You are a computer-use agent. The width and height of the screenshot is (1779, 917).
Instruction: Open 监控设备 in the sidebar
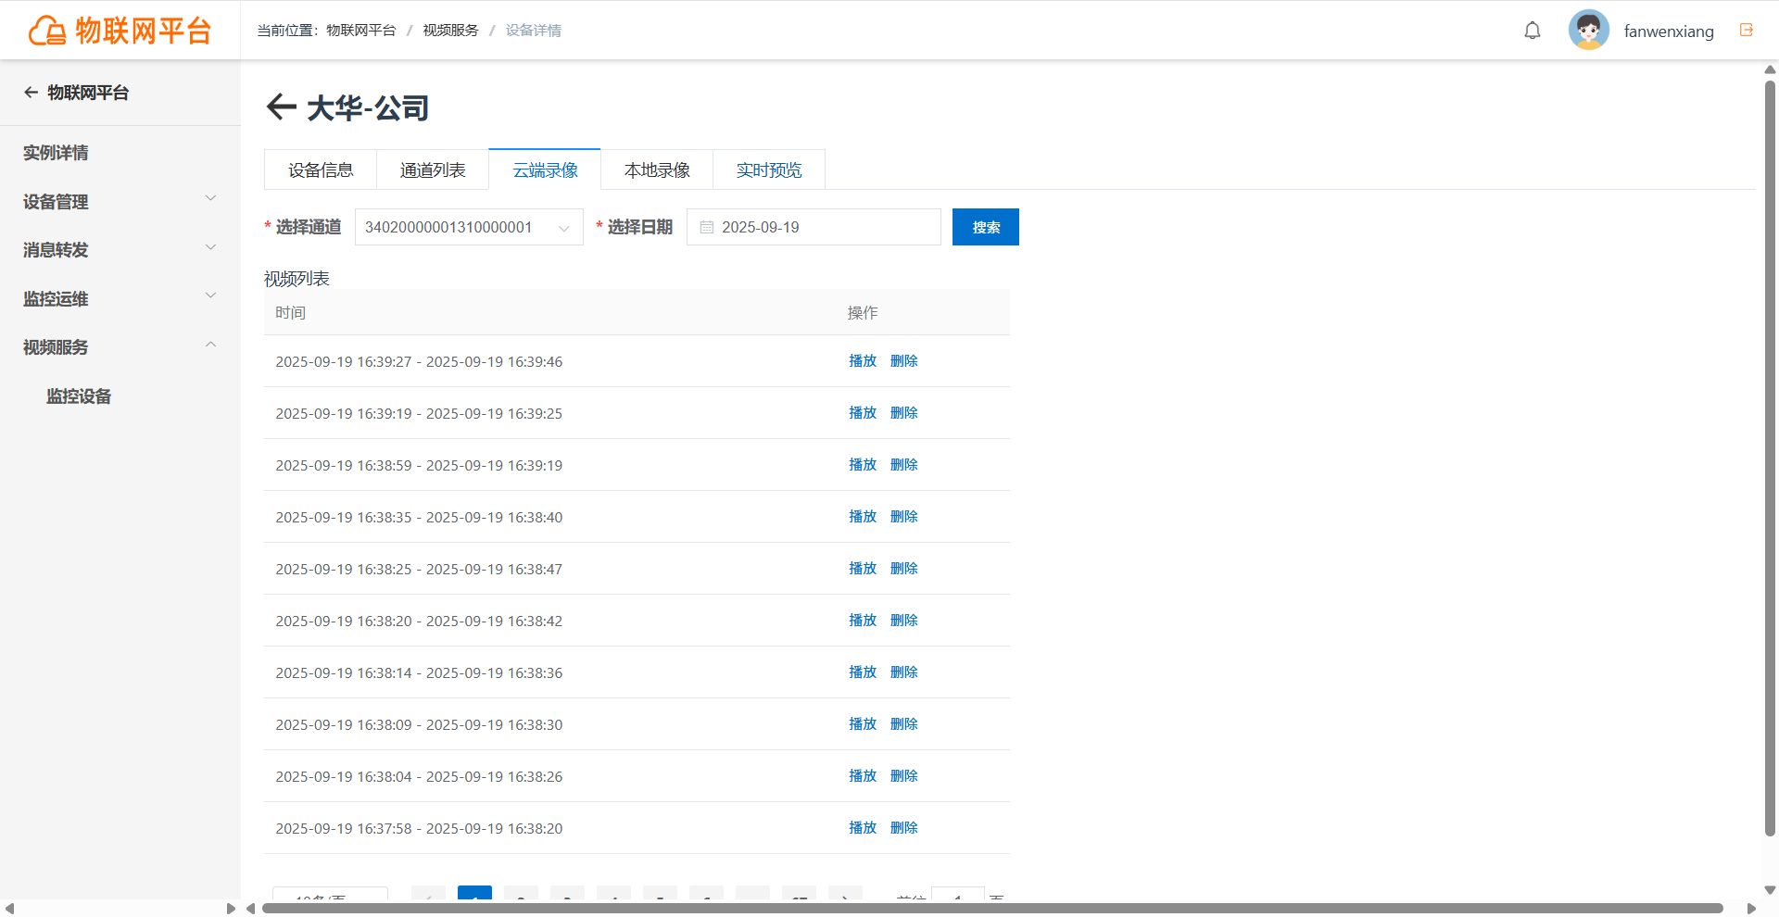coord(79,396)
